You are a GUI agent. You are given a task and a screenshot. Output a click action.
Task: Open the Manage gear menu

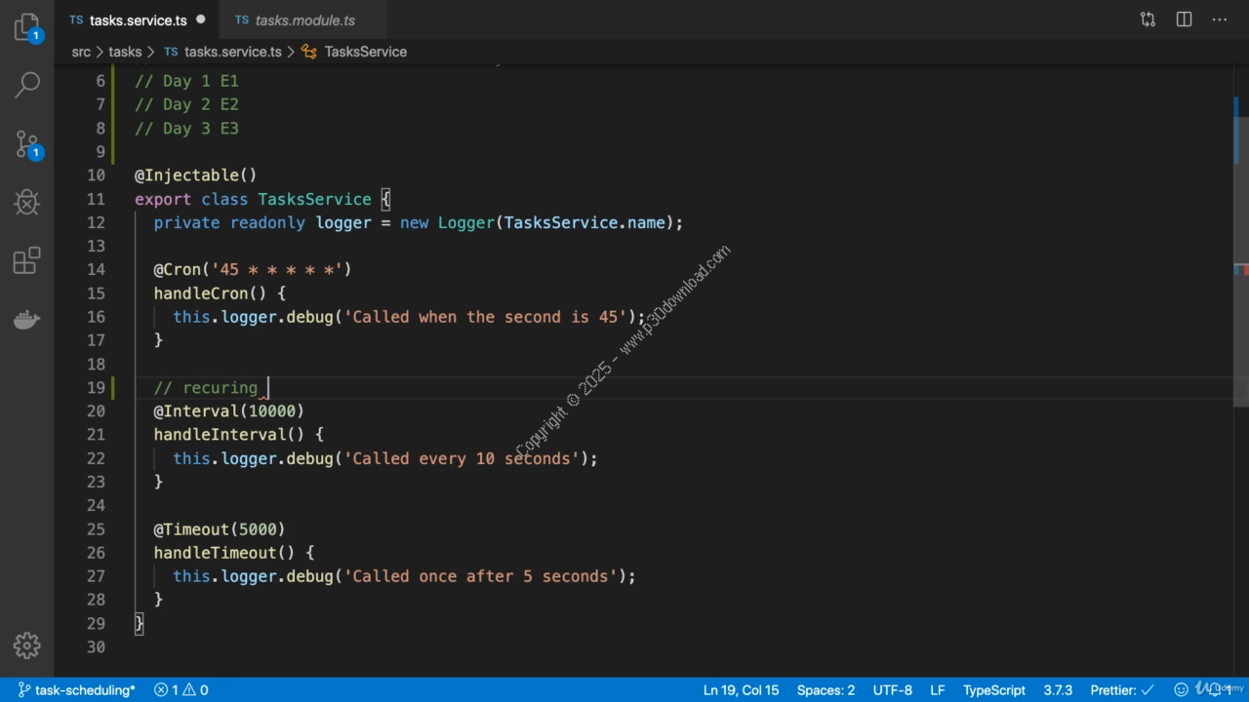point(26,645)
